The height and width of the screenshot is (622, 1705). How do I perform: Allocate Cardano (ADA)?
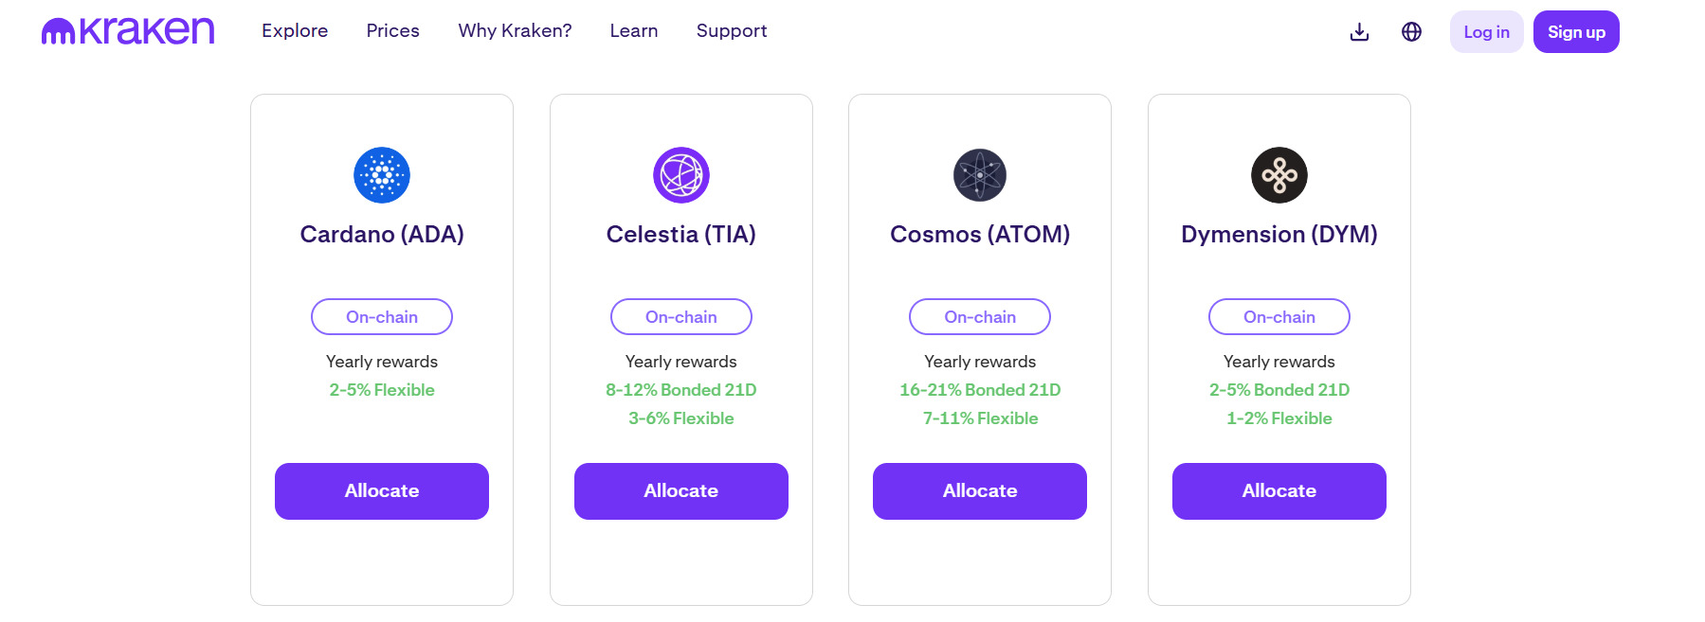pyautogui.click(x=382, y=491)
